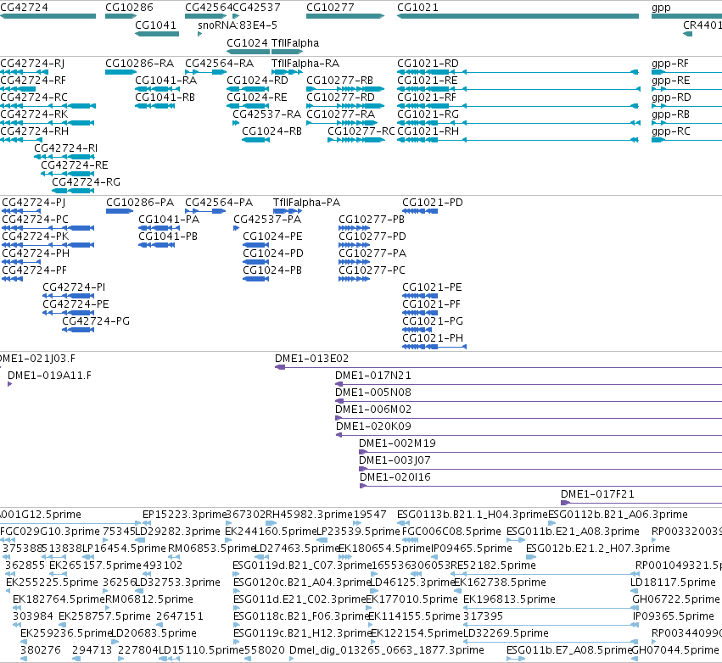Click transcript gpp-RC
The image size is (722, 663).
(x=686, y=140)
